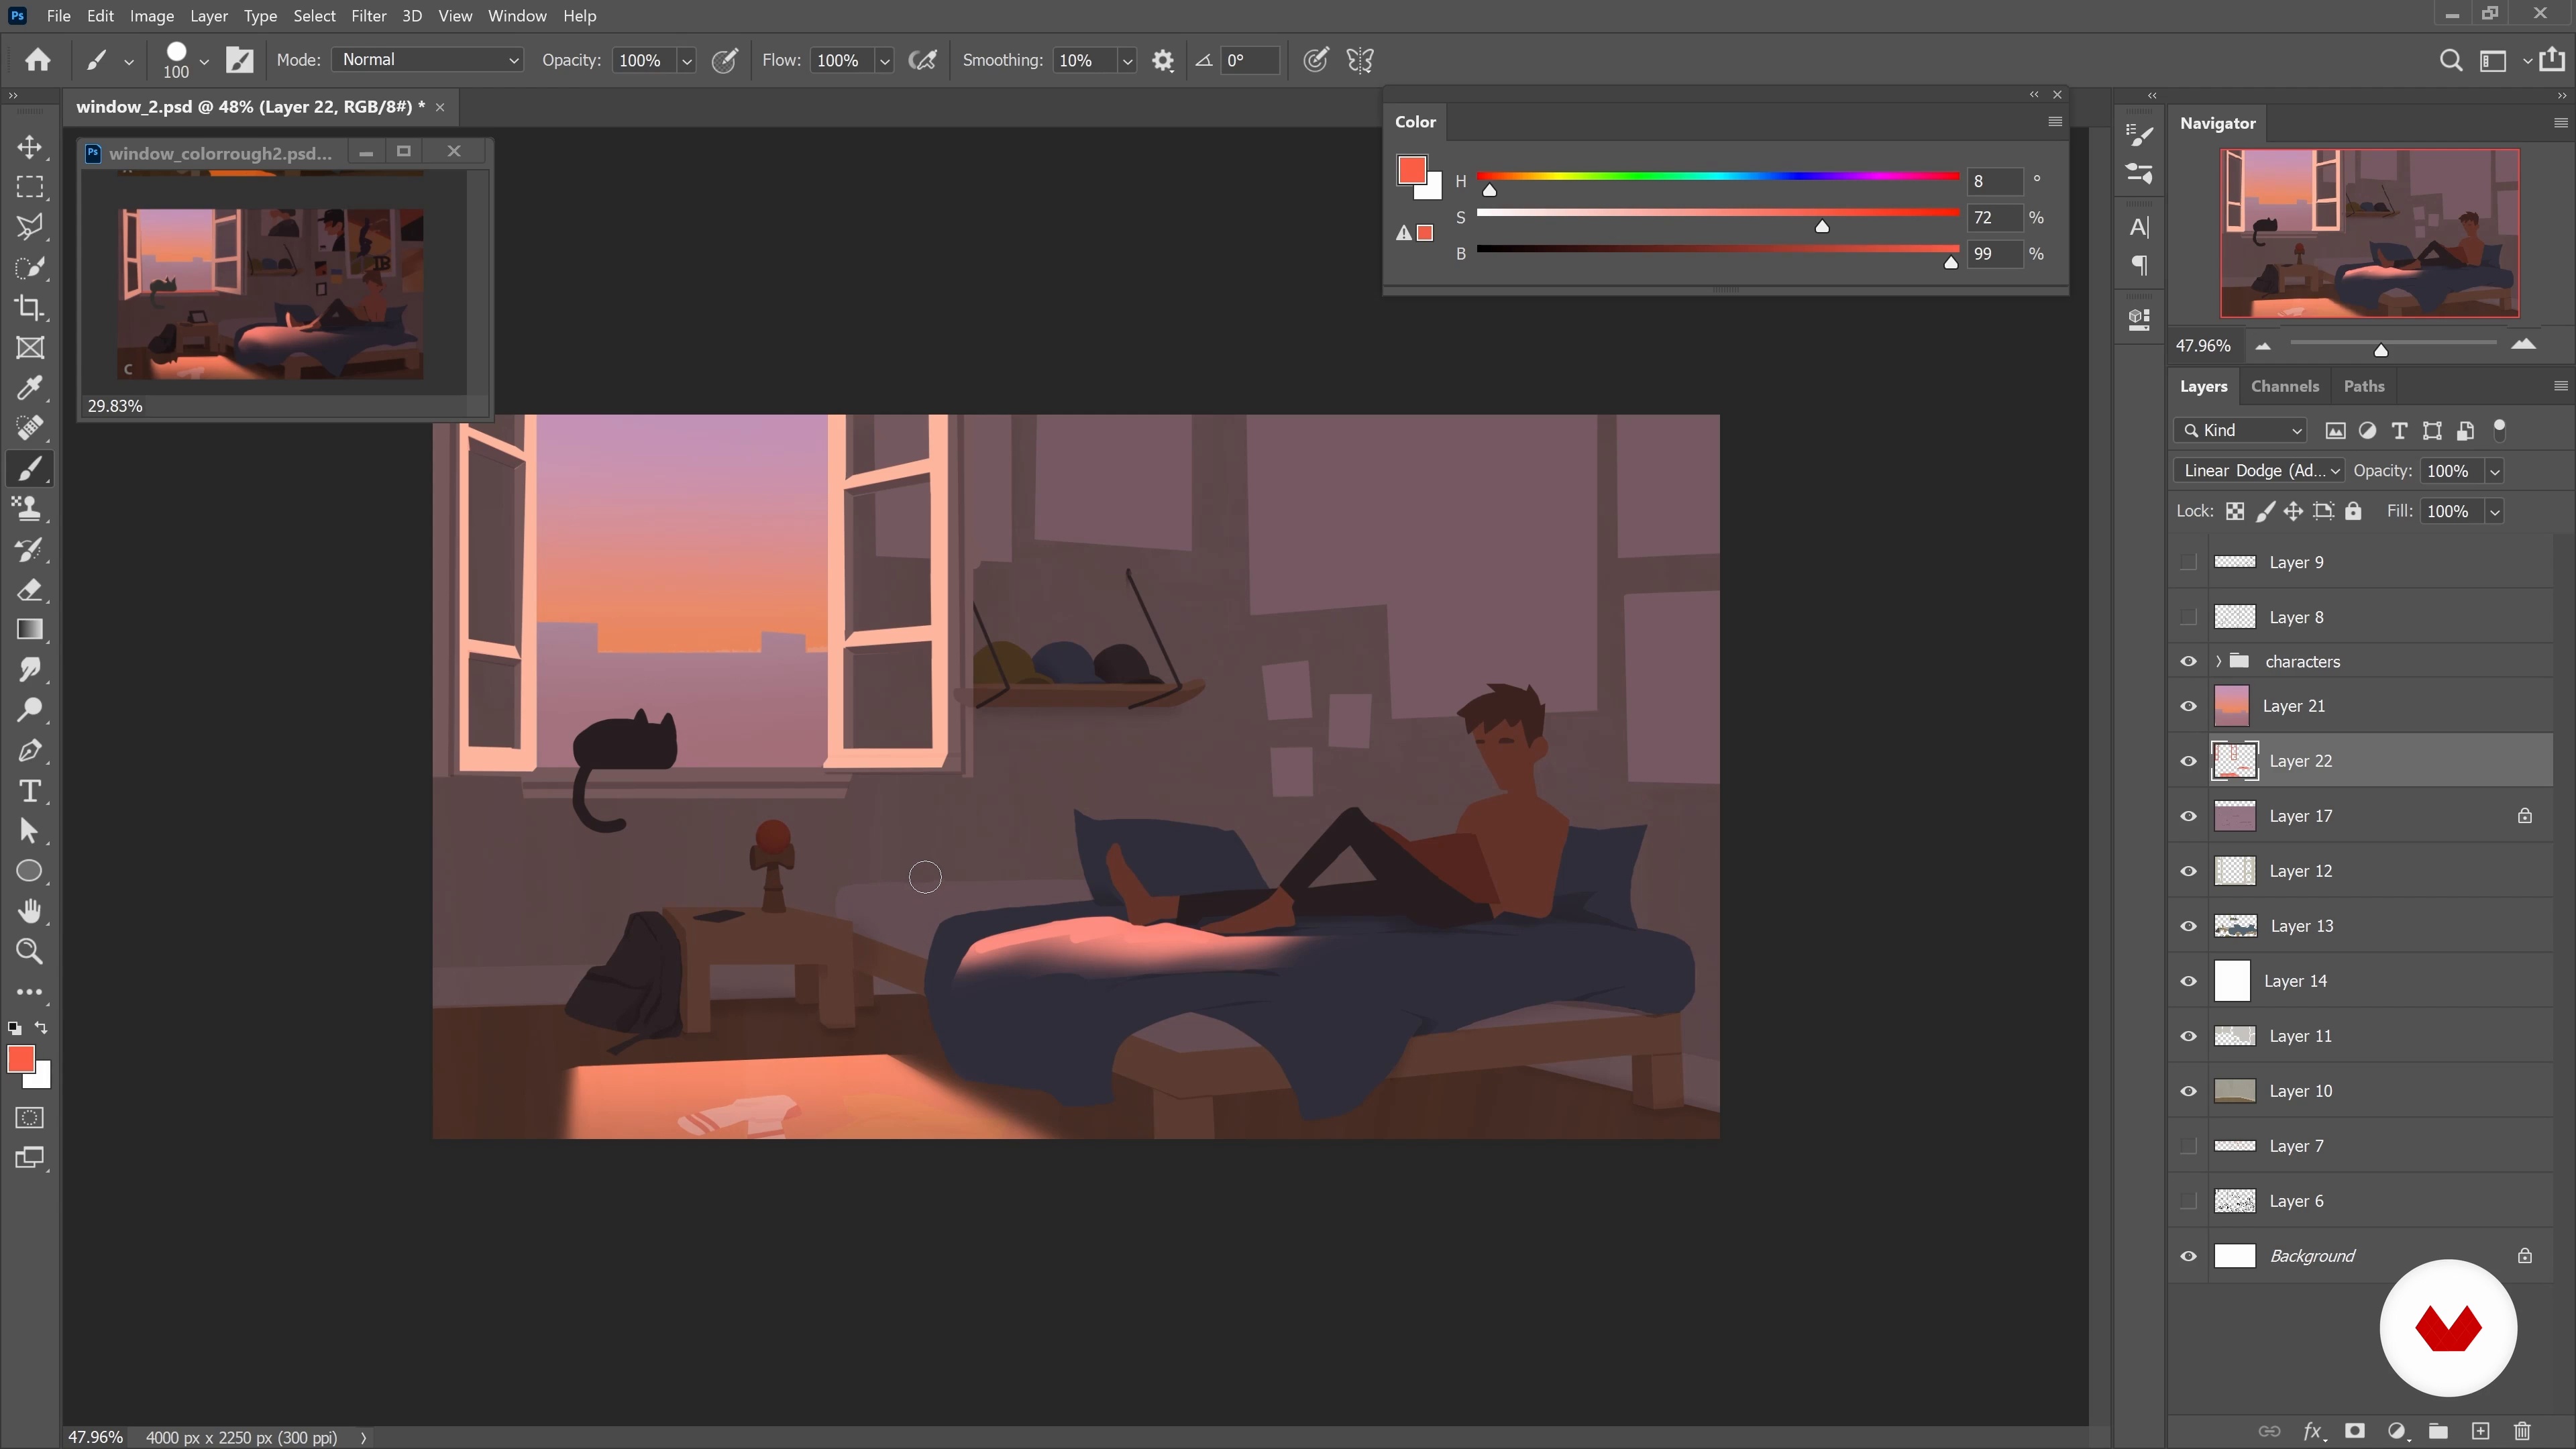Select the Healing Brush tool

(x=30, y=428)
